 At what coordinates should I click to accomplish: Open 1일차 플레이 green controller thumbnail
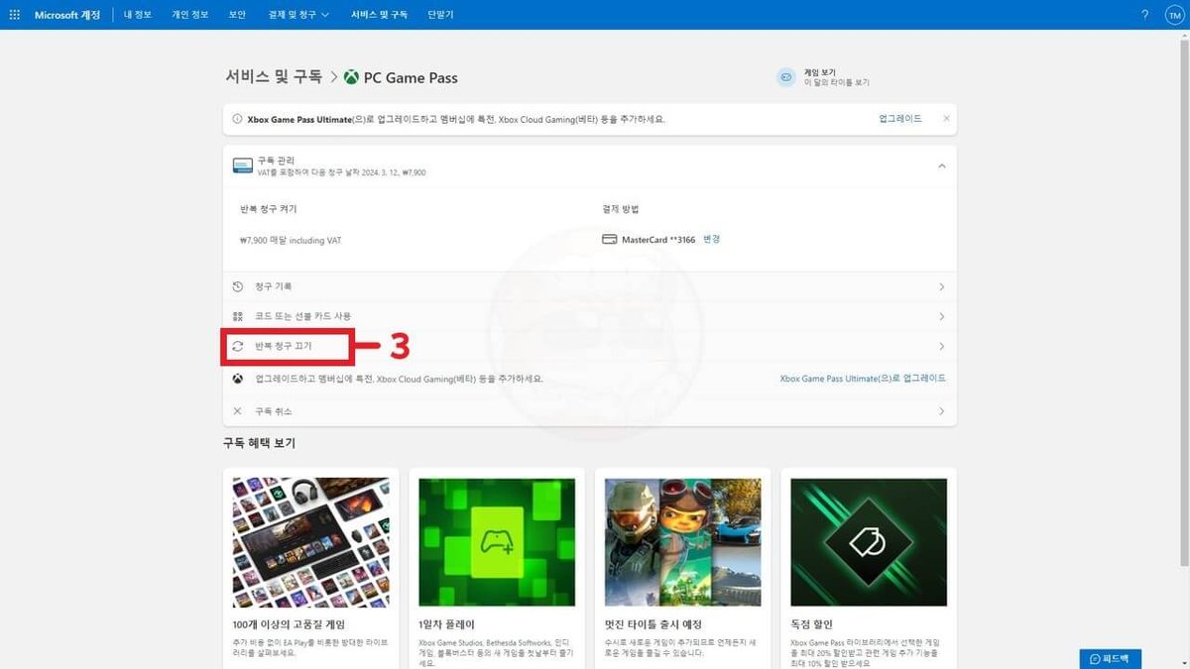(x=497, y=543)
